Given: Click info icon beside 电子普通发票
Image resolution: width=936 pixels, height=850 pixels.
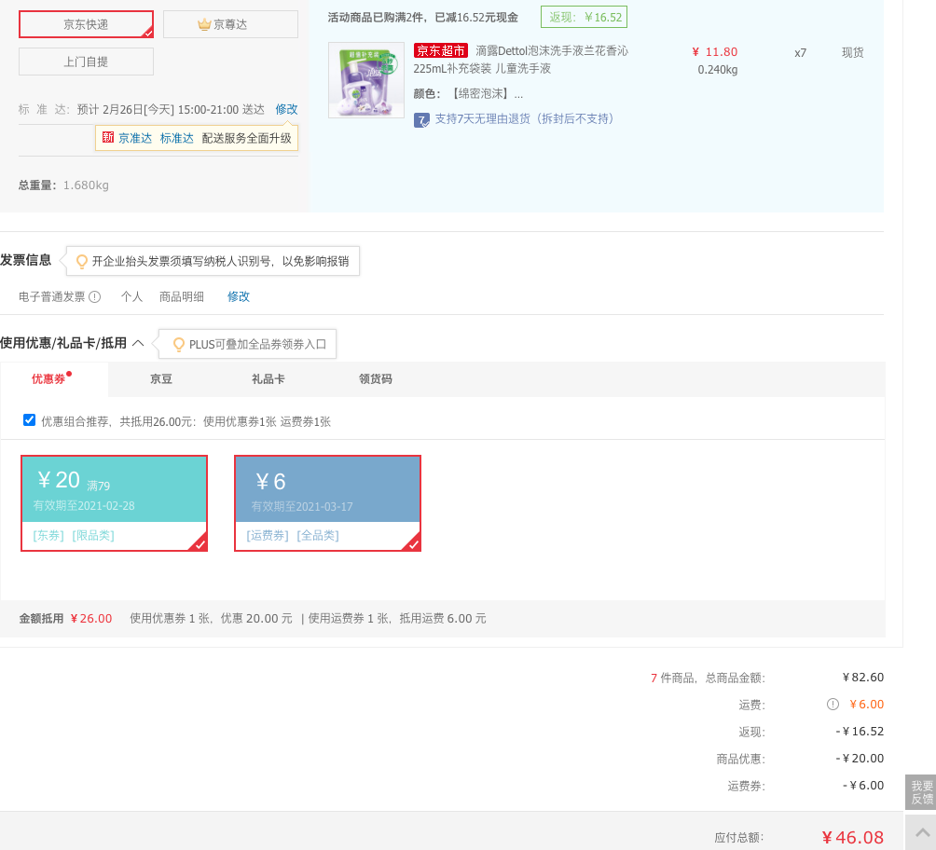Looking at the screenshot, I should point(95,296).
